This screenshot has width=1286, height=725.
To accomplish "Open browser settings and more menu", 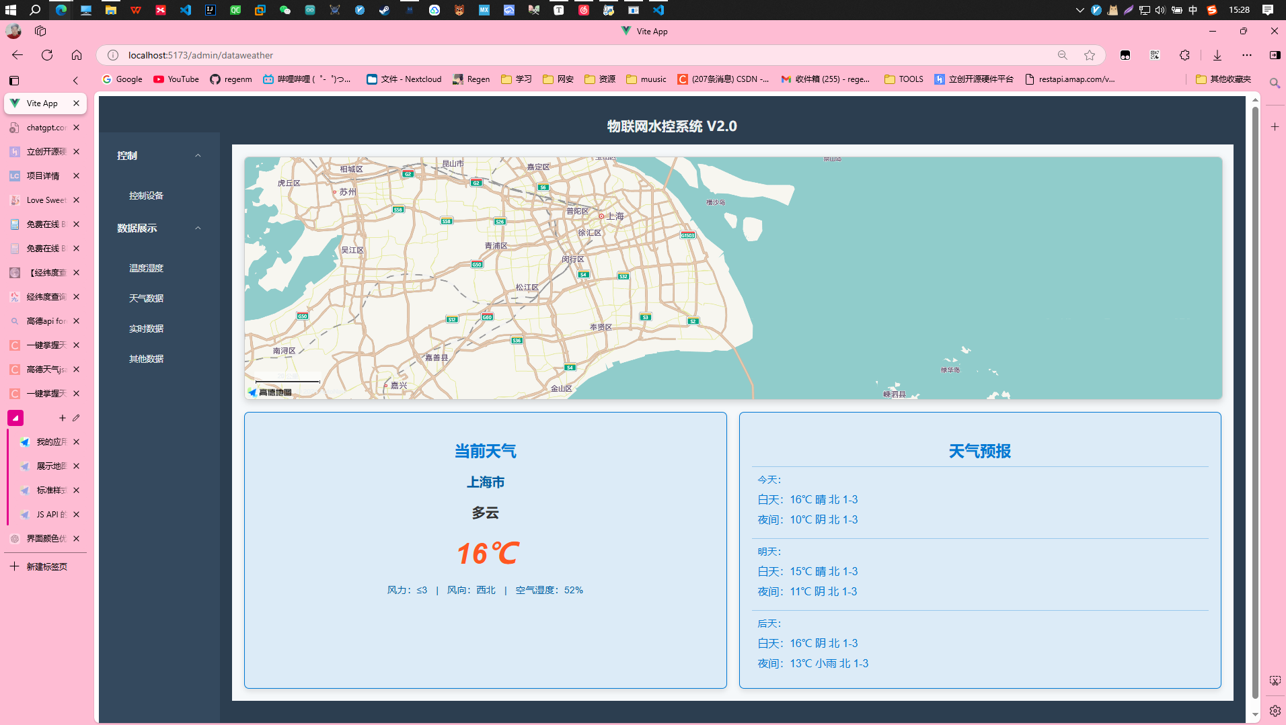I will pos(1247,55).
